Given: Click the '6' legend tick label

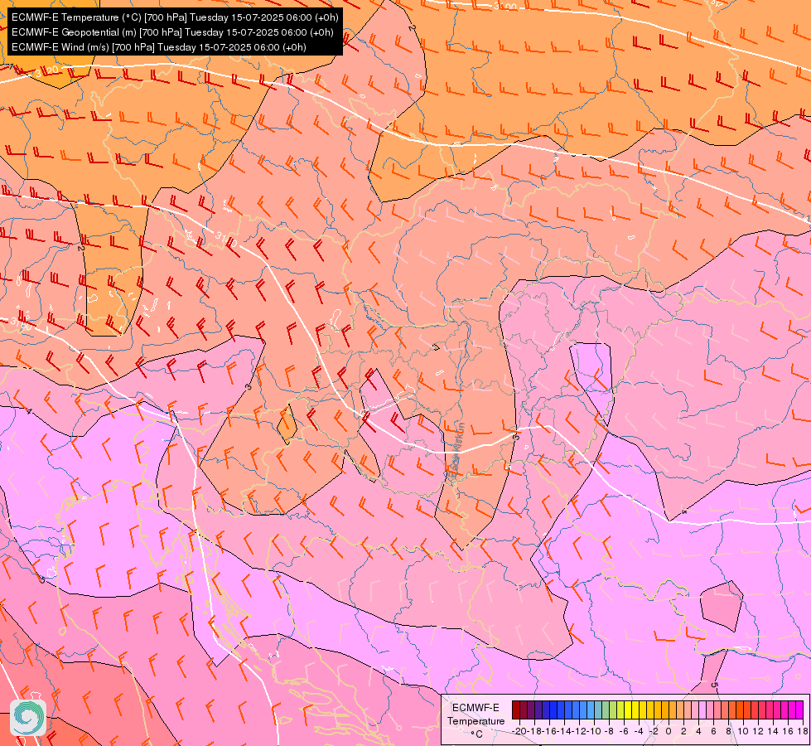Looking at the screenshot, I should coord(714,732).
